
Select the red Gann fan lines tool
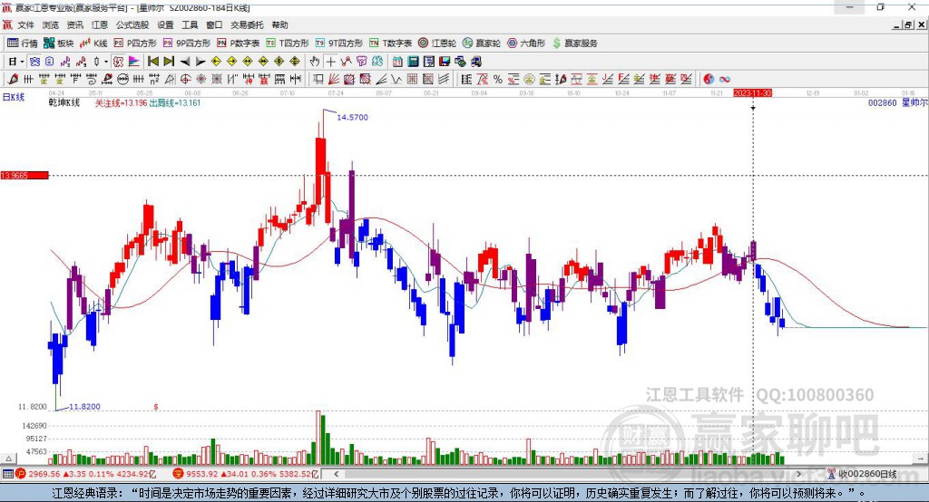point(334,79)
